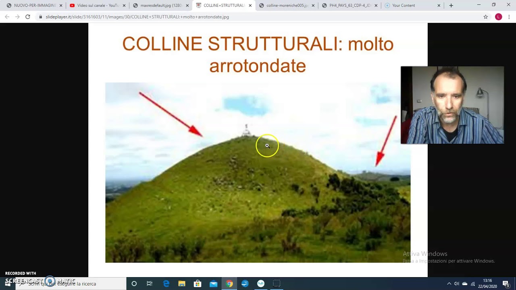
Task: Open Cortana circle on taskbar
Action: click(x=134, y=284)
